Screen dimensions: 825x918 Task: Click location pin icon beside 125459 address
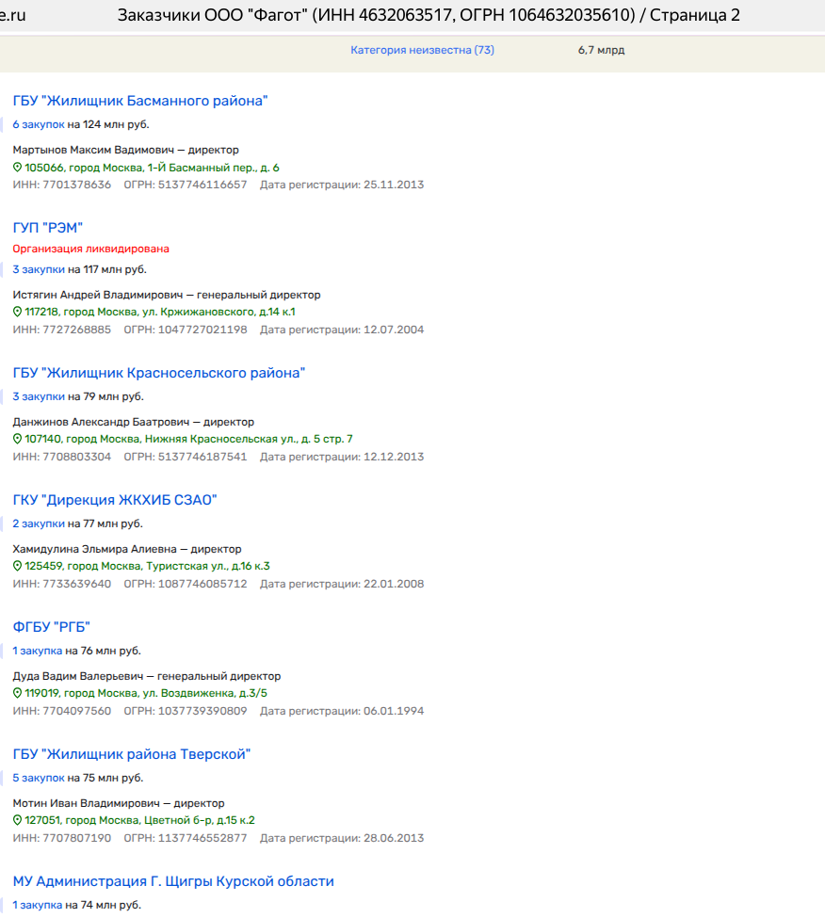17,566
